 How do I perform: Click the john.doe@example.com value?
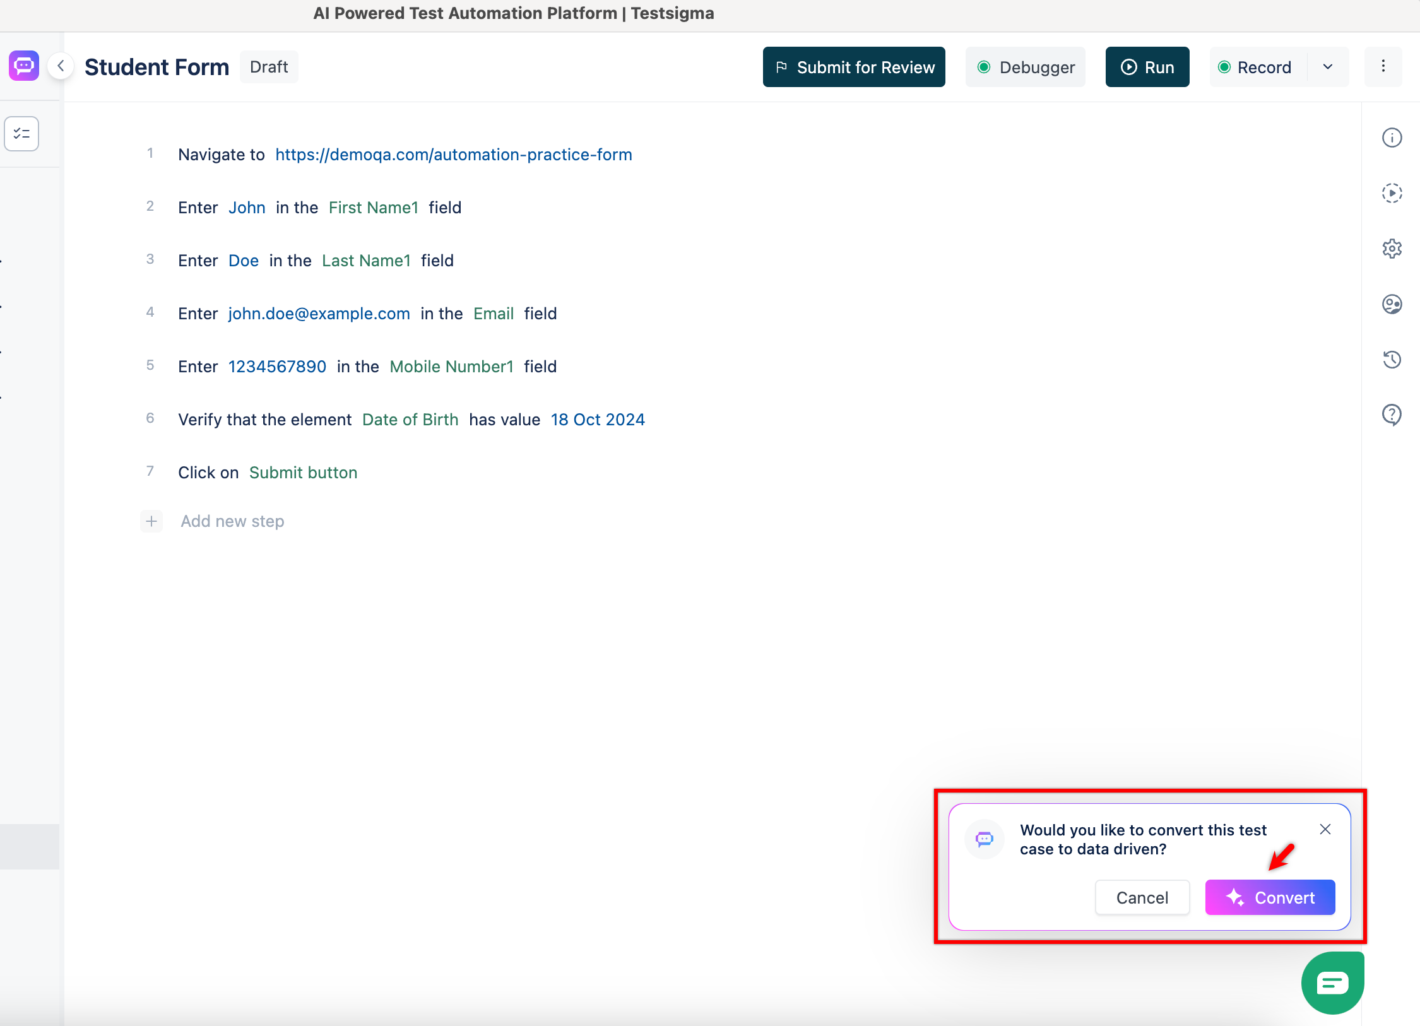[319, 314]
